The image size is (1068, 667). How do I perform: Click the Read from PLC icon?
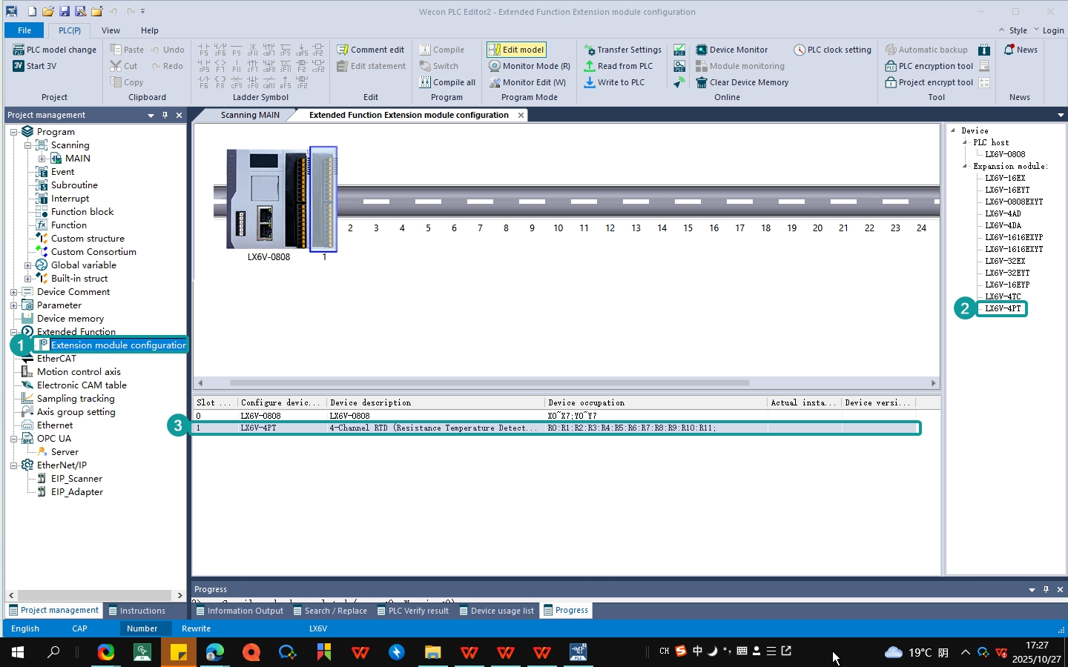(590, 66)
